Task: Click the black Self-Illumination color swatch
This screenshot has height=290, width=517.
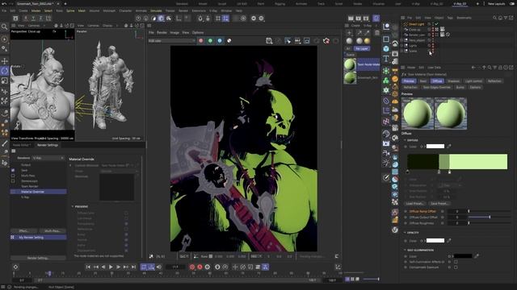Action: pyautogui.click(x=463, y=256)
